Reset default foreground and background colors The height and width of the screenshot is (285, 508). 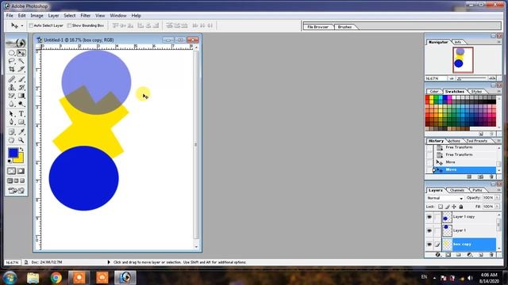point(10,161)
